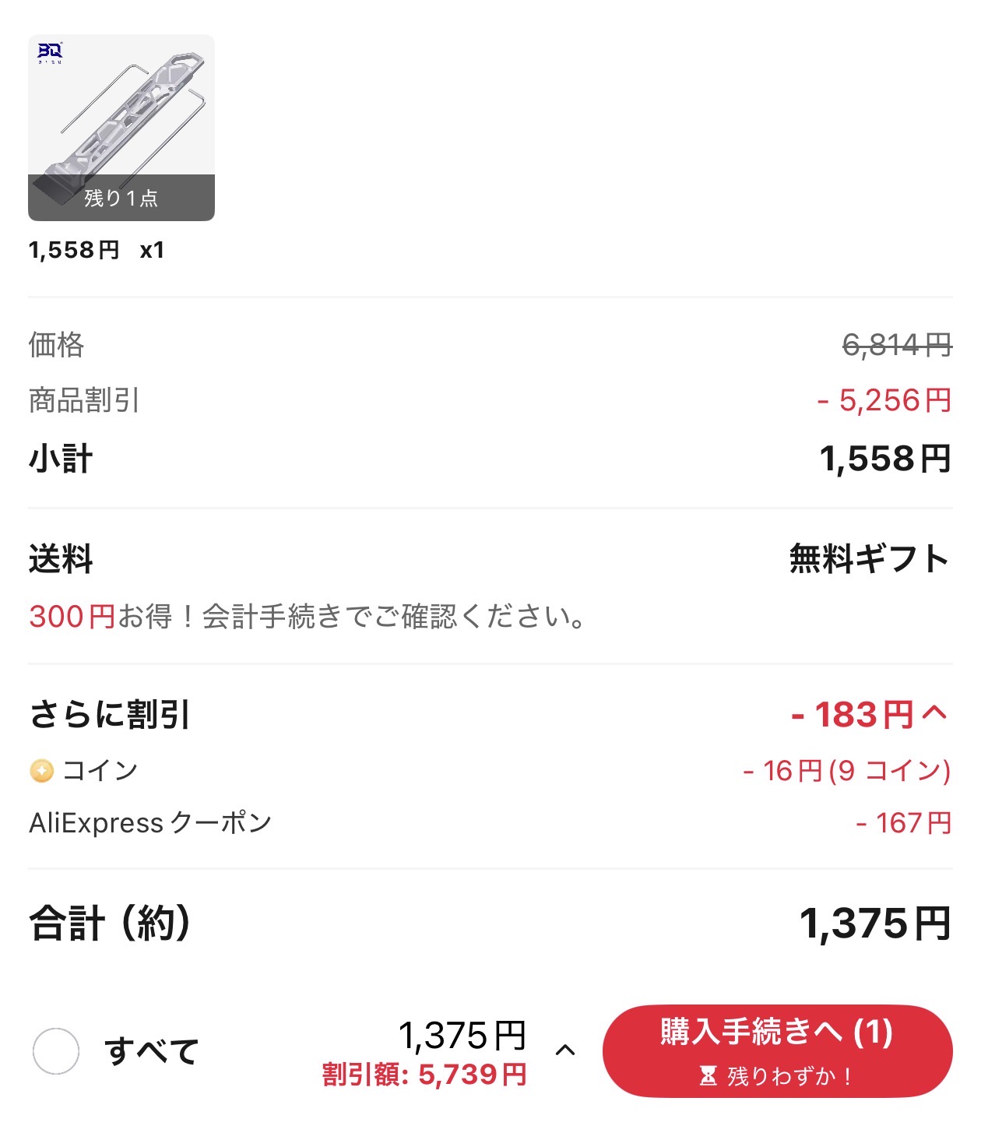The image size is (981, 1140).
Task: Click the コイン discount label
Action: tap(100, 771)
